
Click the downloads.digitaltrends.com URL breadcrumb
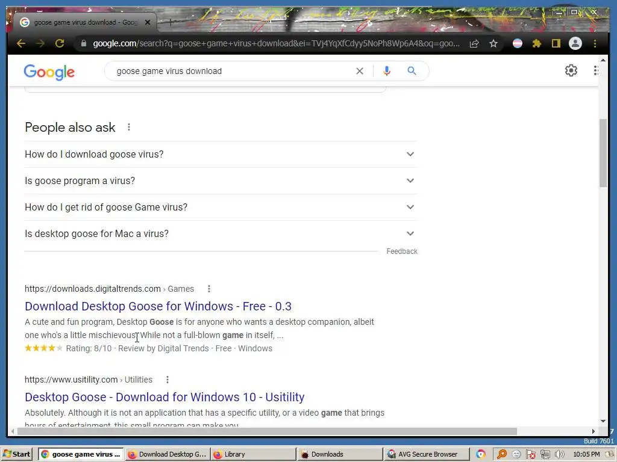tap(110, 289)
